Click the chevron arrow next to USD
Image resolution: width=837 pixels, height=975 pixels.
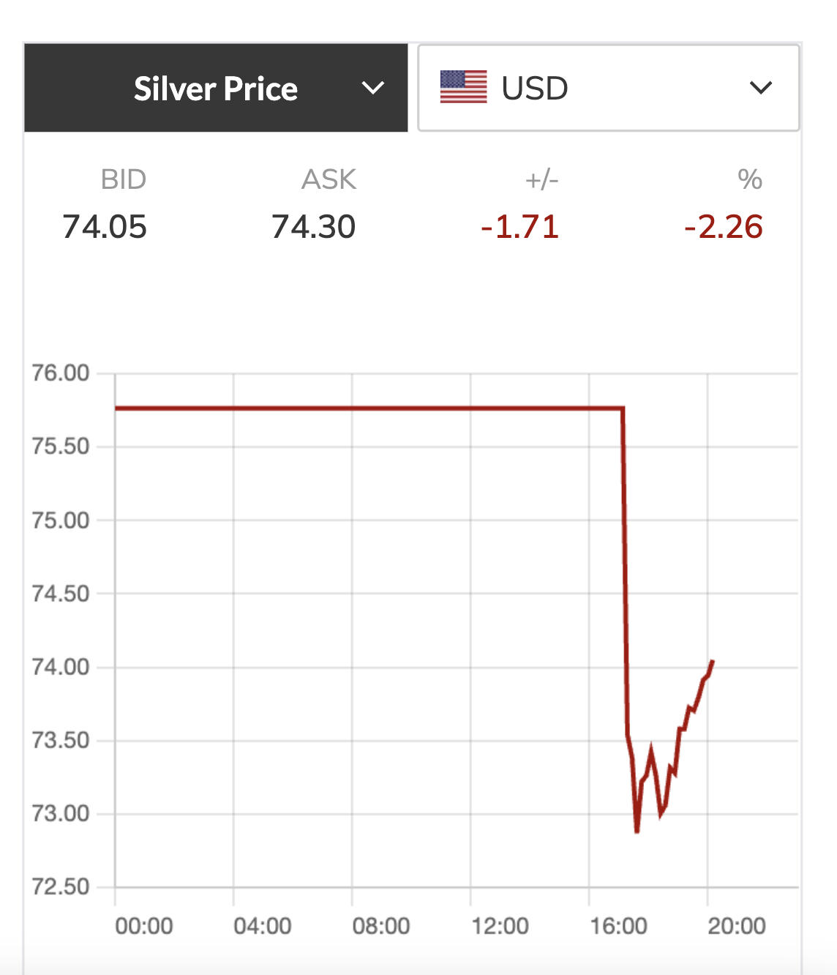coord(761,88)
